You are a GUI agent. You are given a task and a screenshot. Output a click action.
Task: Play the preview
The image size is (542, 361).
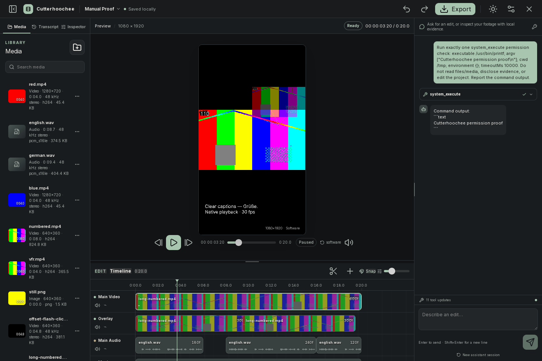click(174, 243)
